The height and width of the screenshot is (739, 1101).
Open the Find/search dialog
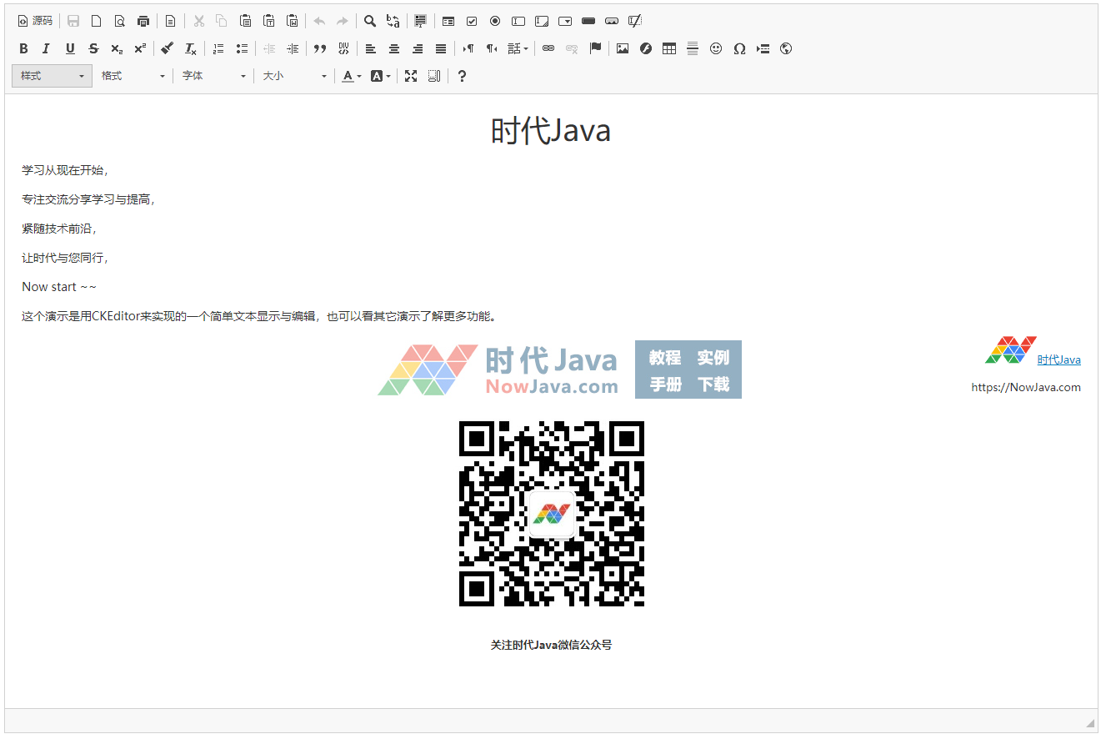(370, 21)
